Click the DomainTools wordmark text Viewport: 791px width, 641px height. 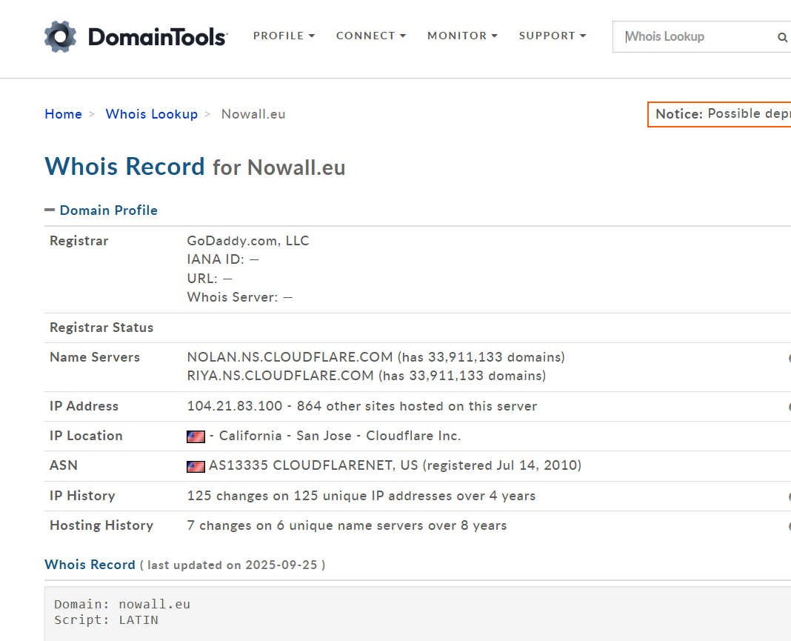(157, 36)
